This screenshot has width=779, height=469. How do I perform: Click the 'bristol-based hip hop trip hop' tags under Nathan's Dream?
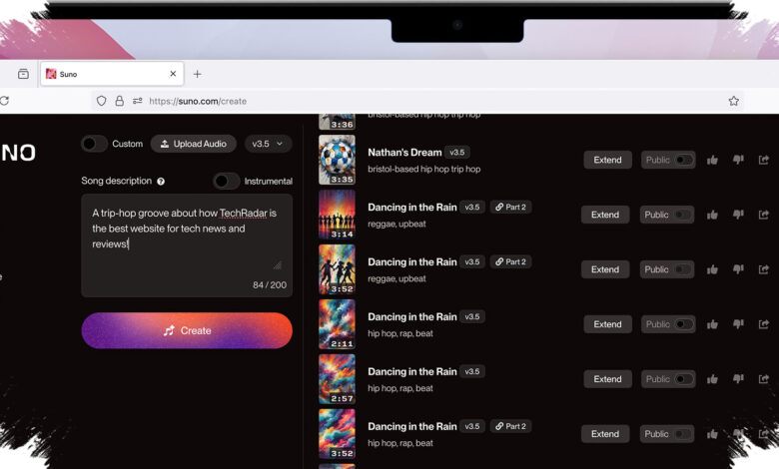(424, 170)
